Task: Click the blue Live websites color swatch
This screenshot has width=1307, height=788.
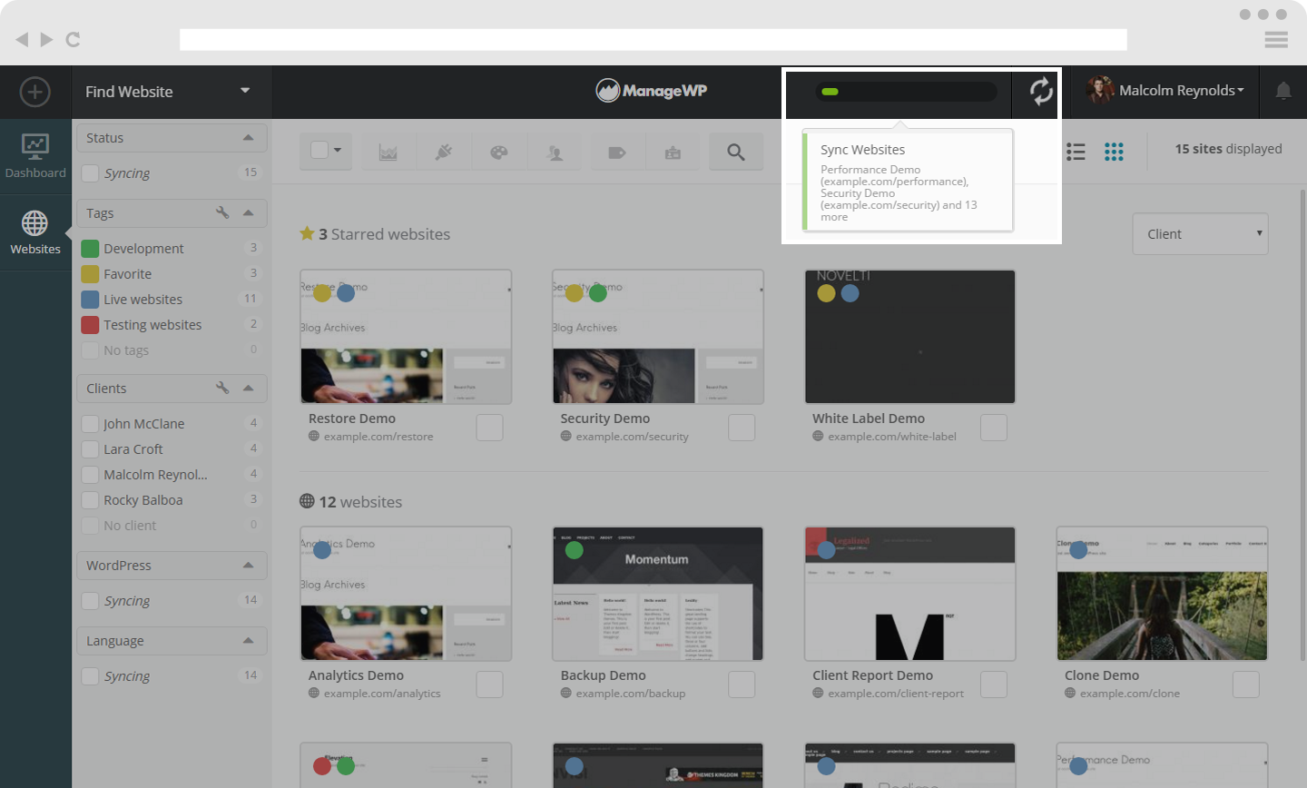Action: tap(90, 299)
